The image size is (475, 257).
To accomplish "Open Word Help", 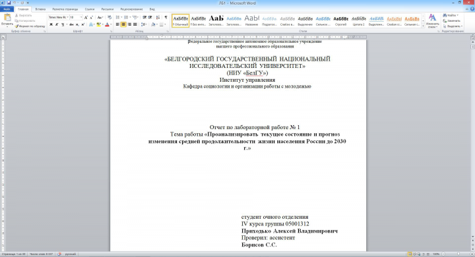I will (x=472, y=9).
